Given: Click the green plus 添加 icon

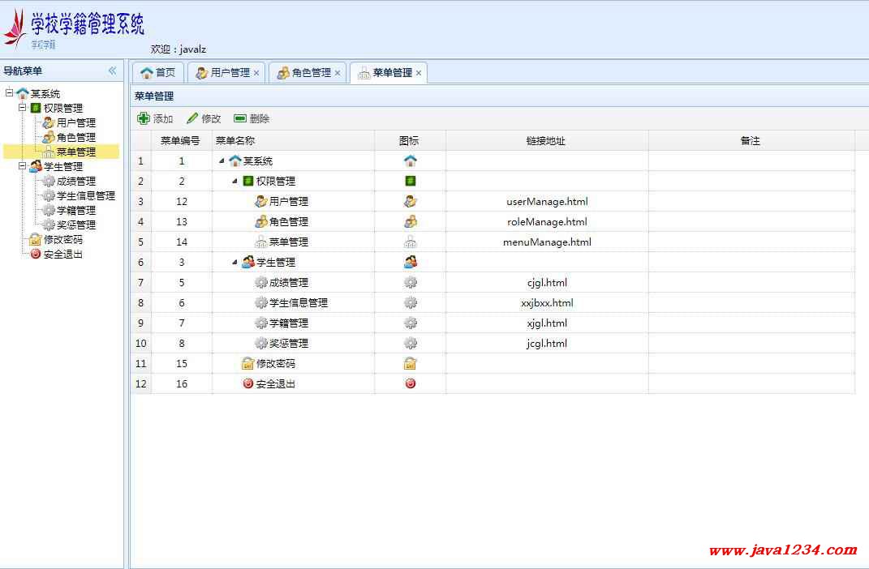Looking at the screenshot, I should click(x=144, y=119).
